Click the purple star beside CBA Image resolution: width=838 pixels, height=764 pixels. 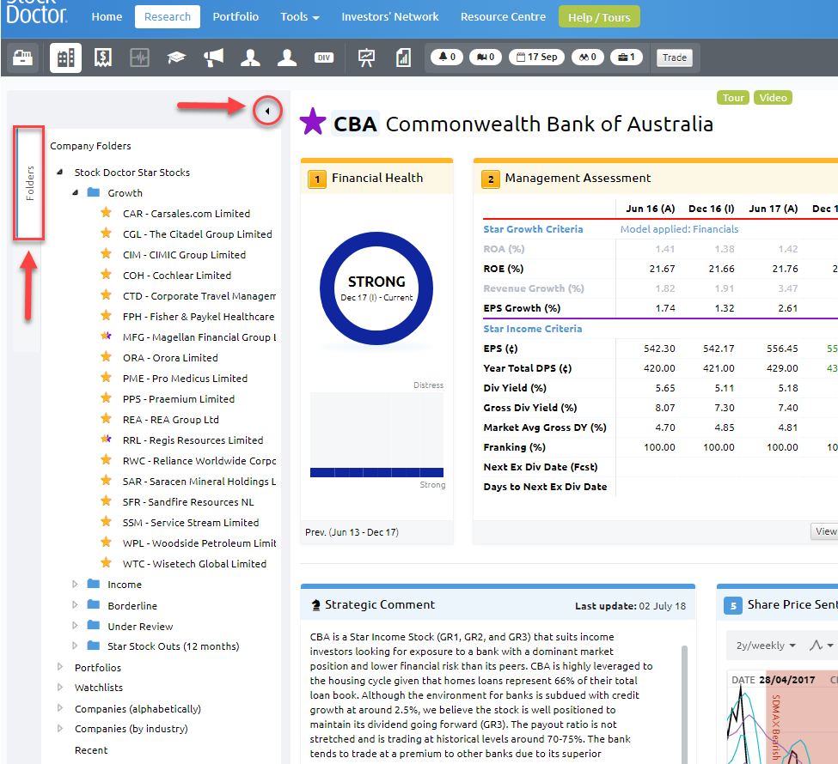pos(313,122)
